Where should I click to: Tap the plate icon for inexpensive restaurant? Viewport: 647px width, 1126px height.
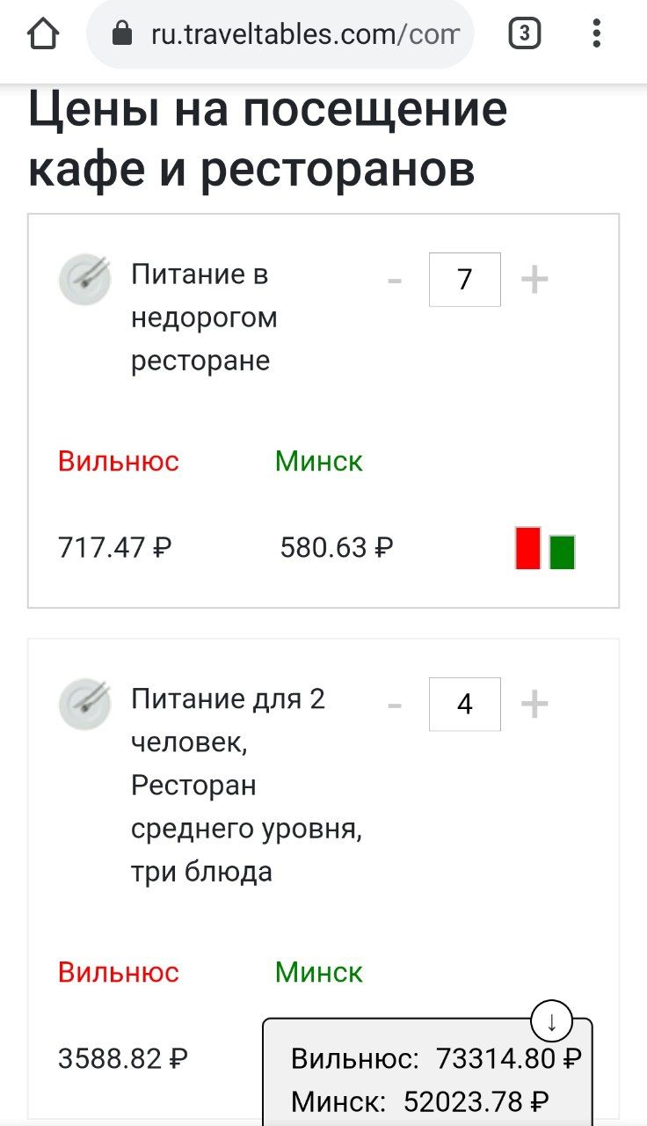(84, 280)
